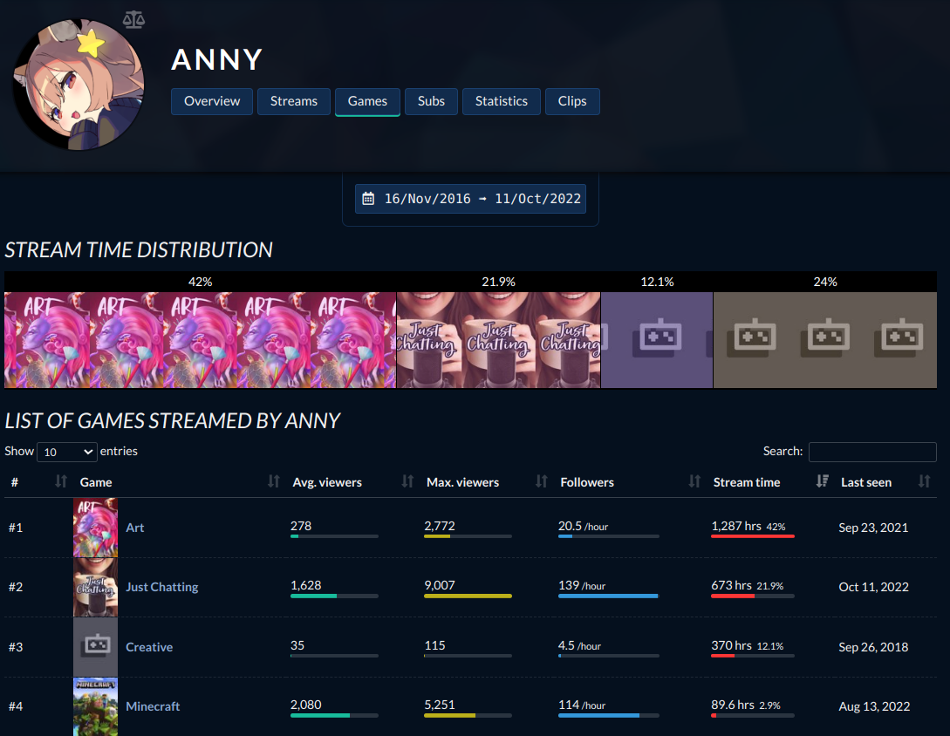This screenshot has height=736, width=950.
Task: Click the '370 hrs' stream time value
Action: 731,645
